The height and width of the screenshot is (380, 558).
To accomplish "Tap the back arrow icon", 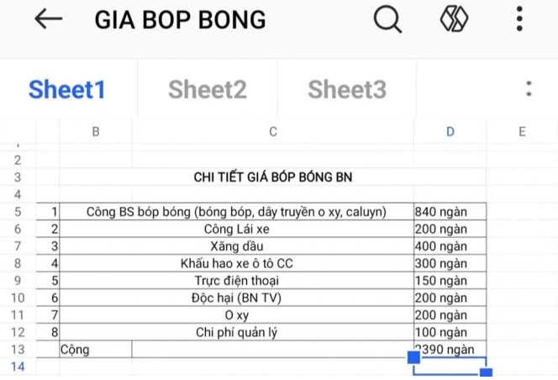I will (x=48, y=19).
